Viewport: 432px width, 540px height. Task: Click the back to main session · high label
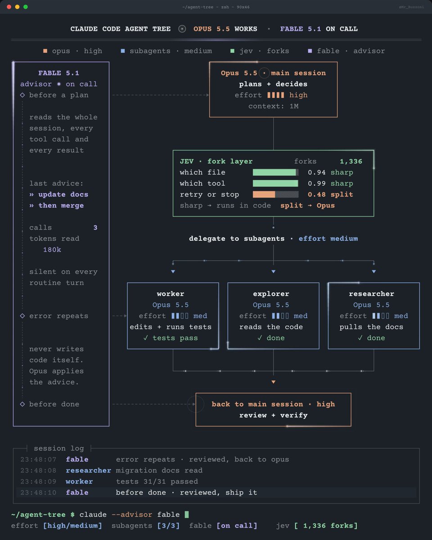(x=273, y=404)
